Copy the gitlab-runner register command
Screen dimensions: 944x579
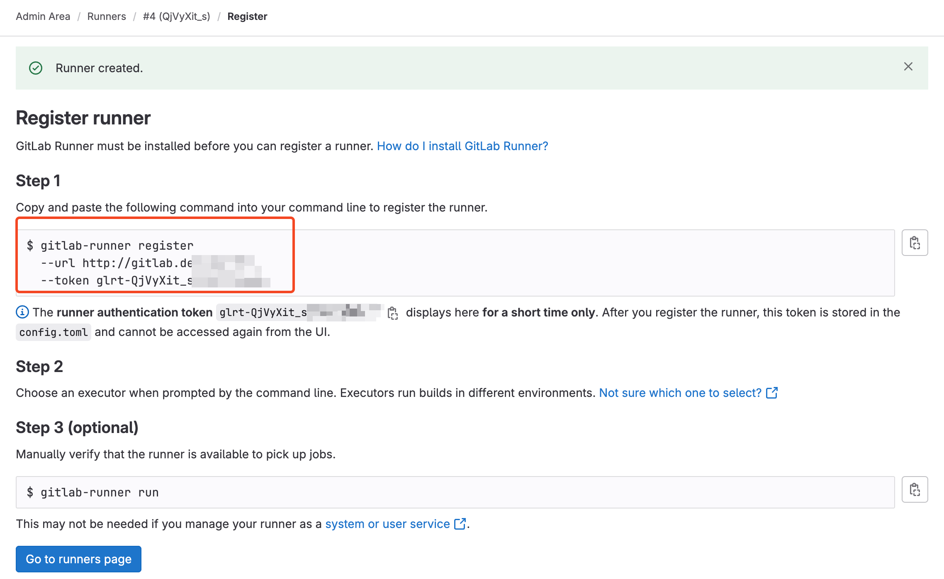915,243
